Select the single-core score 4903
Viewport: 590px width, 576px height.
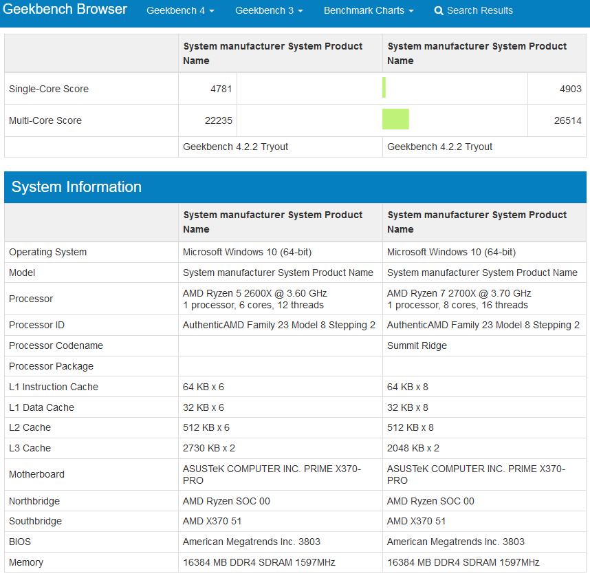[571, 89]
